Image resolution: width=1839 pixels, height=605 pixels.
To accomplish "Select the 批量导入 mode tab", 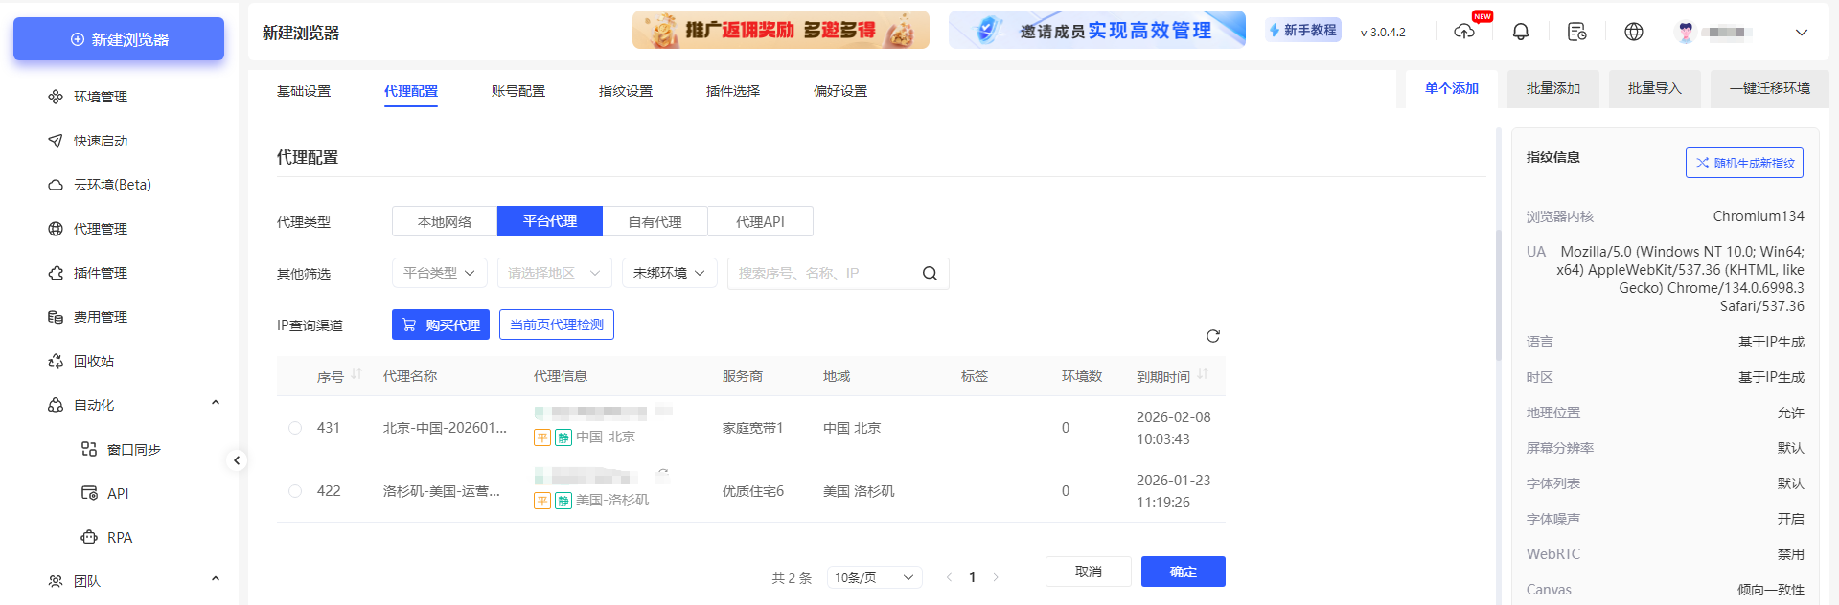I will click(1654, 88).
